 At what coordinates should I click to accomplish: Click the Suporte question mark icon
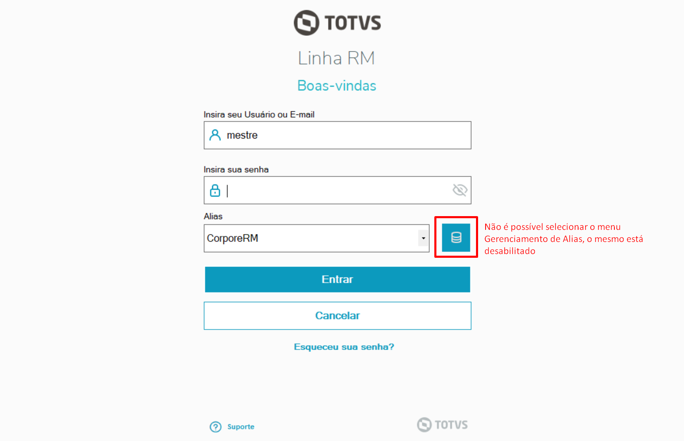point(215,427)
